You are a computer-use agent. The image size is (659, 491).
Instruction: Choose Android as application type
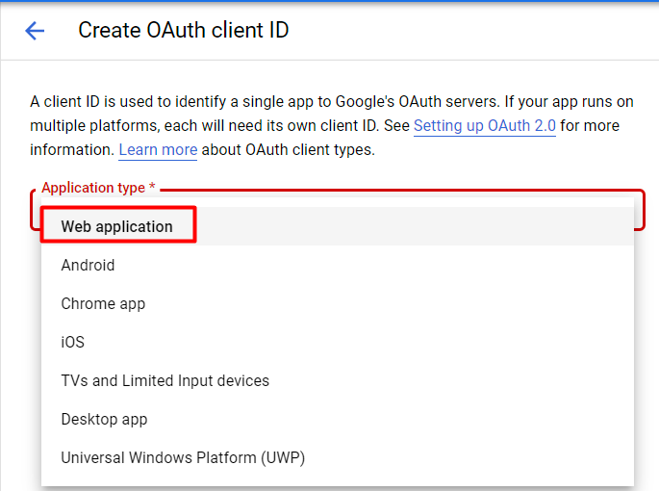pos(88,265)
